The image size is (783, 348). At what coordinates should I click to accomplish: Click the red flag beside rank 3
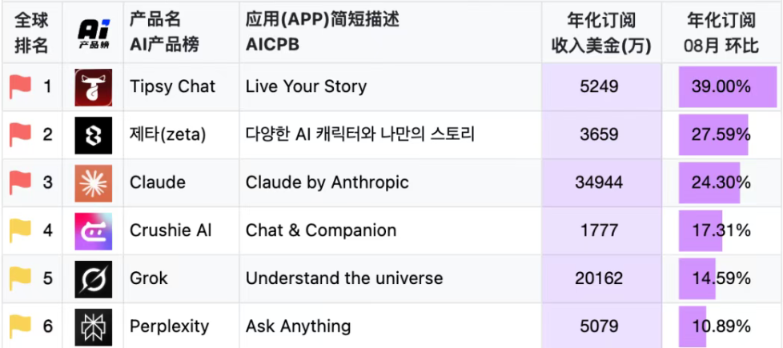pos(21,182)
